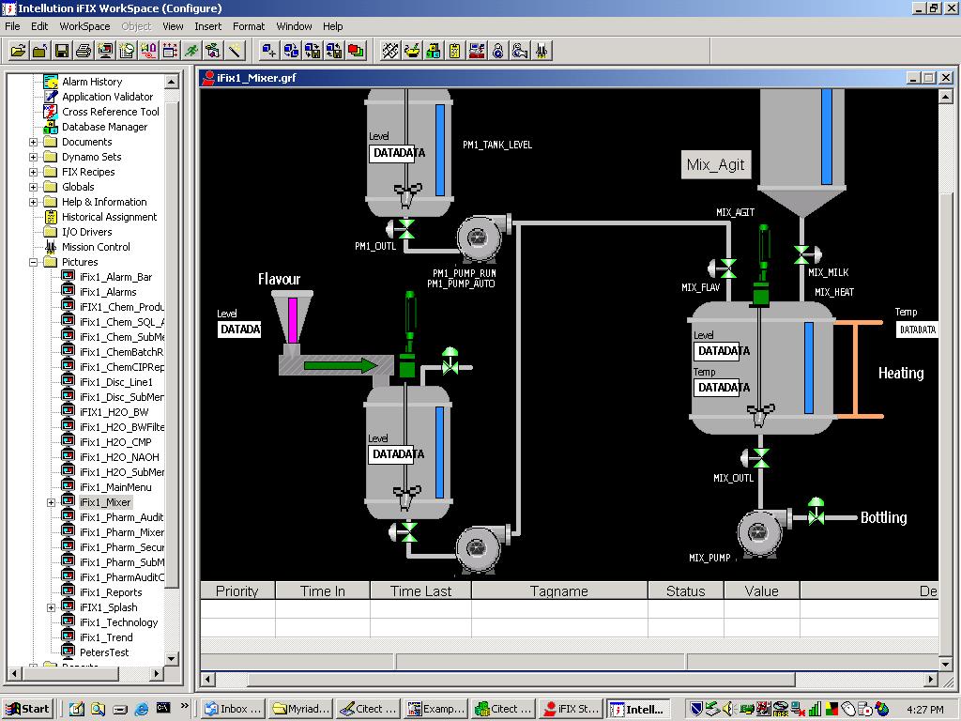Select the iFix1_MainMenu picture
This screenshot has width=961, height=721.
tap(115, 487)
